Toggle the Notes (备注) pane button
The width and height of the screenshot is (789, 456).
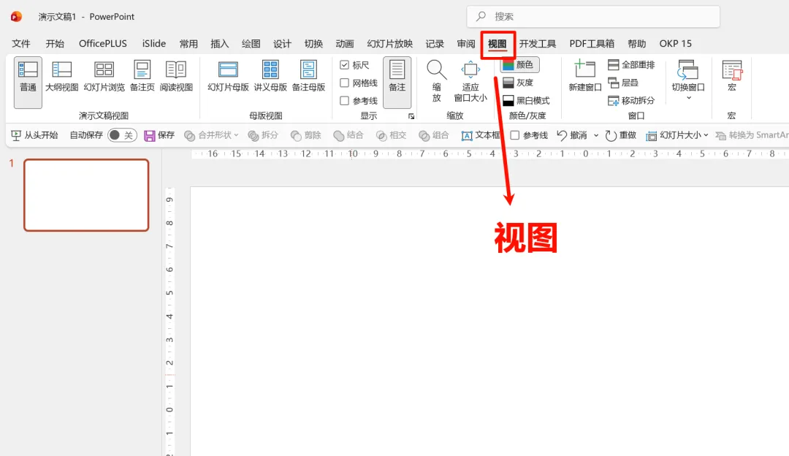pos(397,82)
